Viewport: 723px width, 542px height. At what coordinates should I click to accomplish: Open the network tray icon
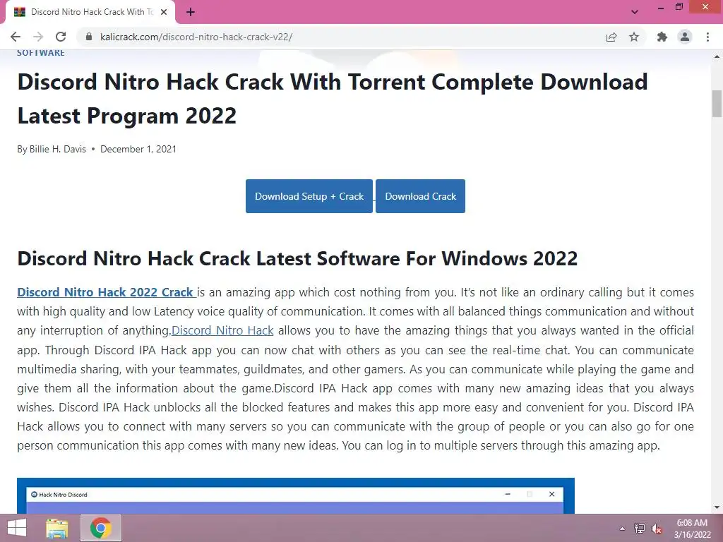point(640,529)
